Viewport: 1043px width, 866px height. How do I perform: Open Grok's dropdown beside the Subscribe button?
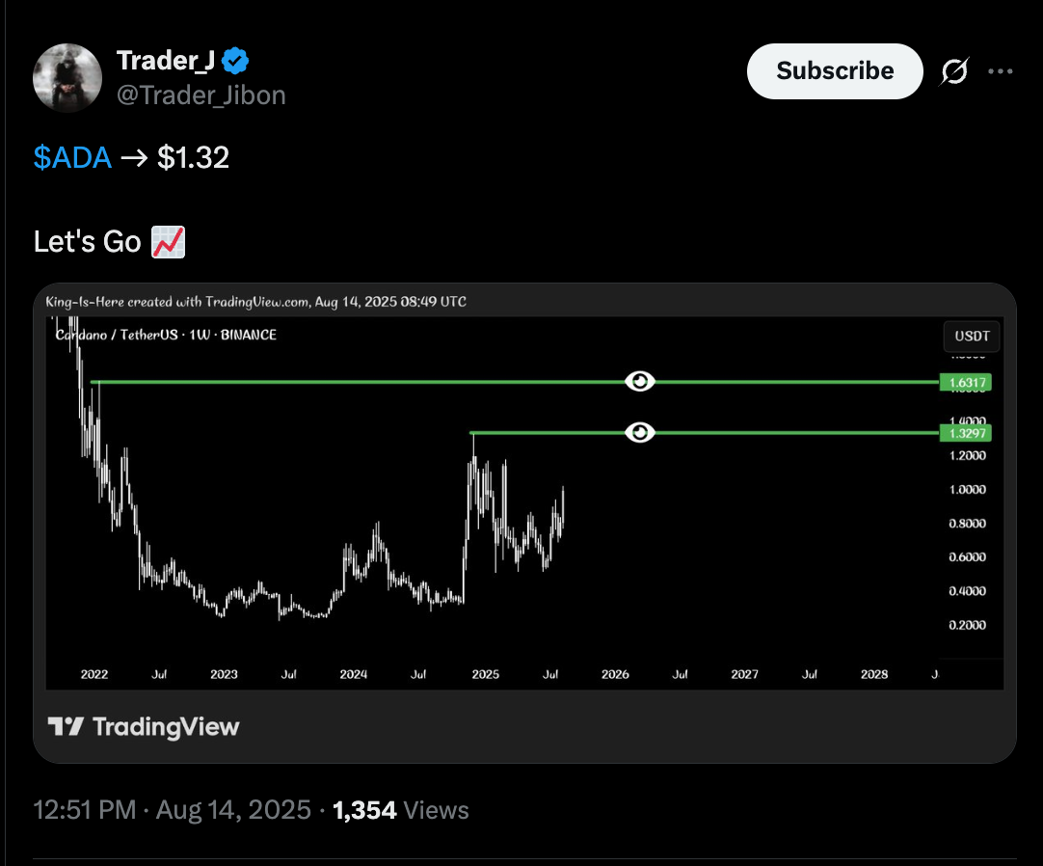point(953,70)
